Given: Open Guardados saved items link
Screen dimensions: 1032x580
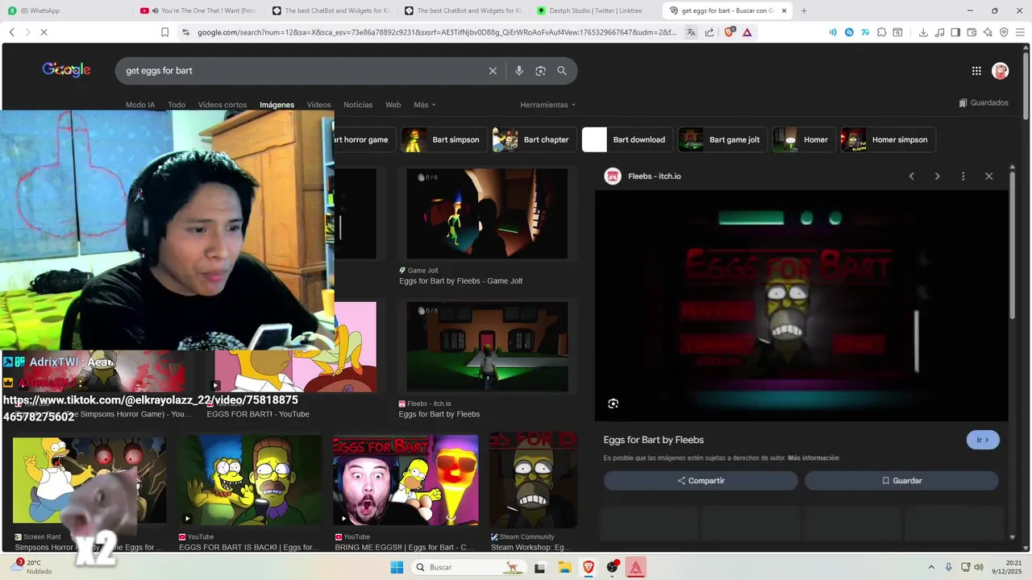Looking at the screenshot, I should (984, 103).
